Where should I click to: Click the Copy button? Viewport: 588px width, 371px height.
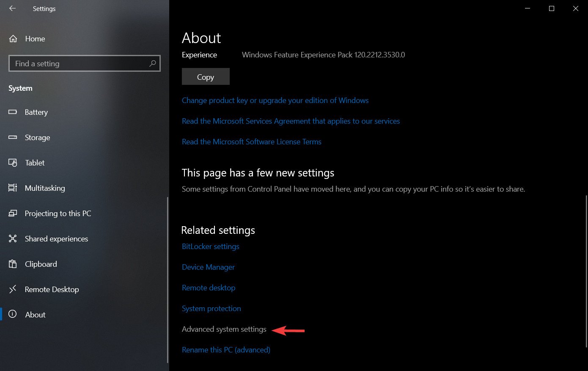coord(206,76)
